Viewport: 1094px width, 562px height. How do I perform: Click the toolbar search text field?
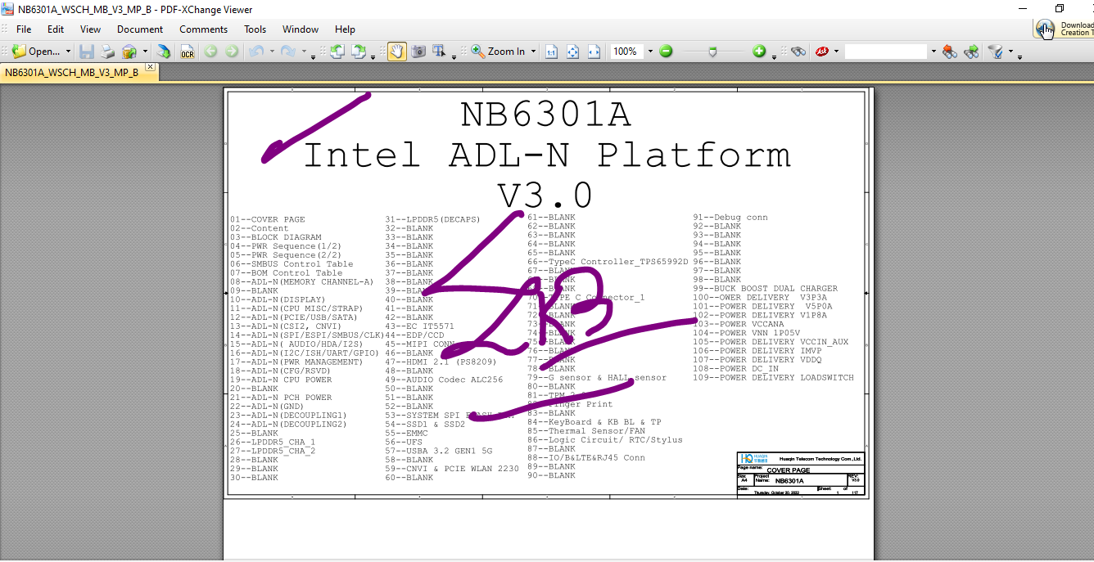pyautogui.click(x=886, y=52)
